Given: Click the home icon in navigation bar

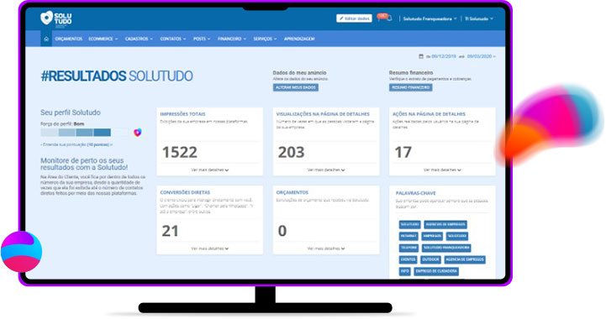Looking at the screenshot, I should pyautogui.click(x=46, y=39).
